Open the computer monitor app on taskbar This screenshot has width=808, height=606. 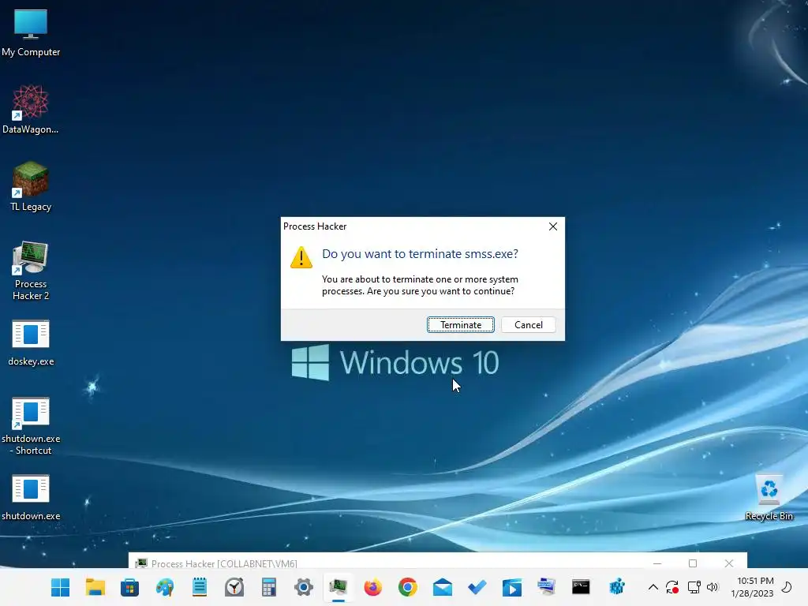(x=546, y=587)
